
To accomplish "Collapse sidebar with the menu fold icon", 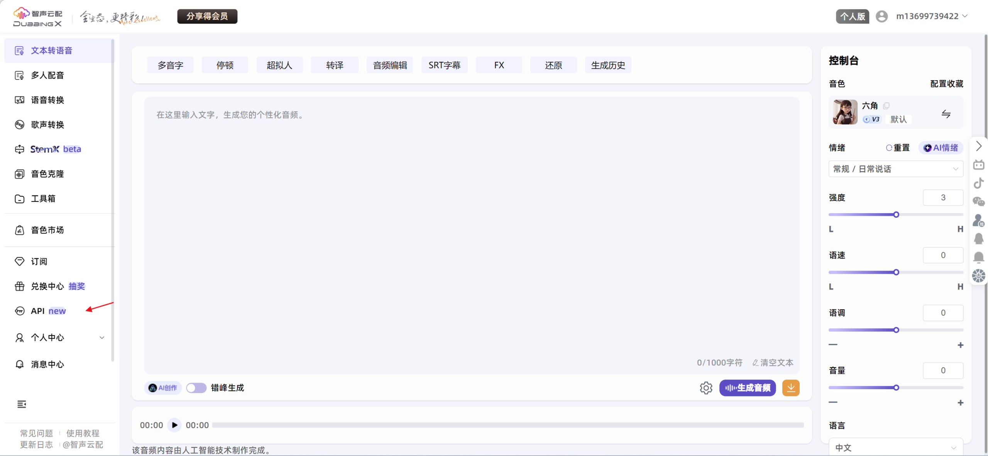I will (x=22, y=404).
